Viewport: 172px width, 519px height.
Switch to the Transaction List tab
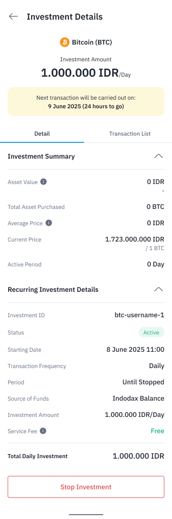coord(130,134)
